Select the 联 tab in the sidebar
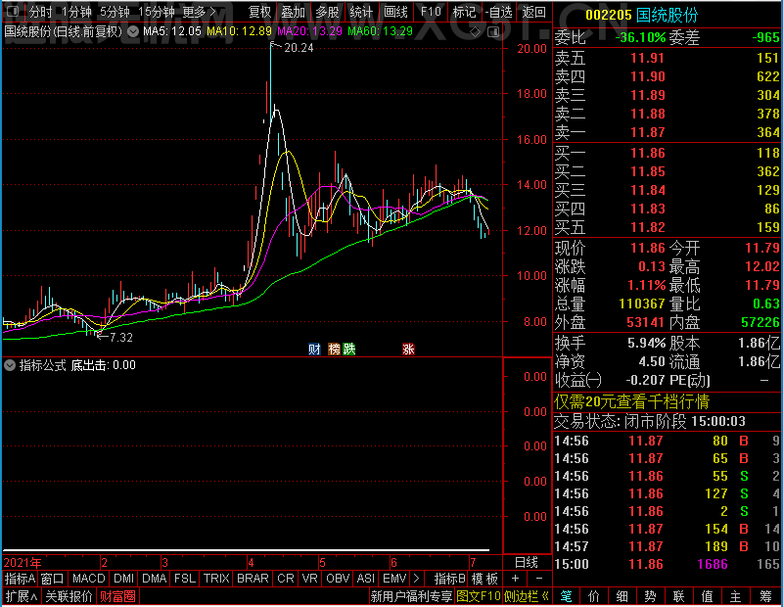The height and width of the screenshot is (607, 783). coord(678,596)
